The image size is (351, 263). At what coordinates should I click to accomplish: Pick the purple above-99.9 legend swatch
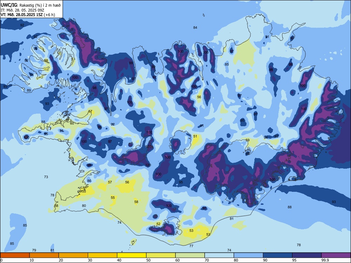pos(336,255)
